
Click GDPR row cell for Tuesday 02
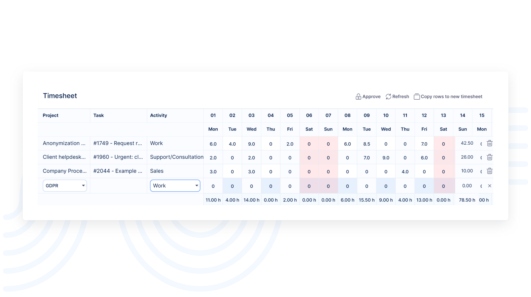click(232, 186)
